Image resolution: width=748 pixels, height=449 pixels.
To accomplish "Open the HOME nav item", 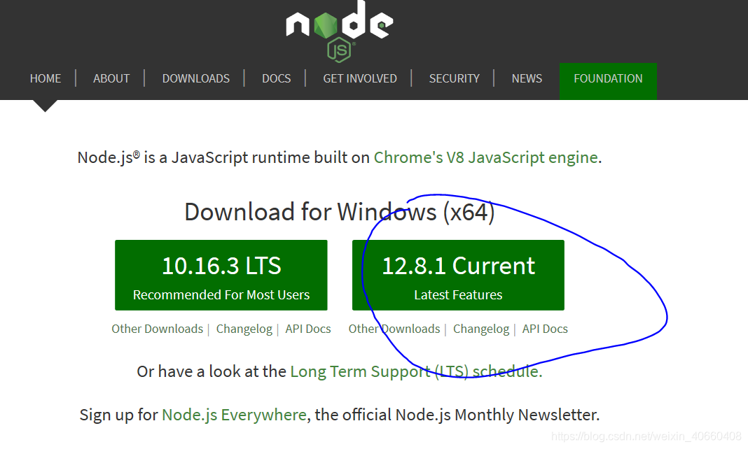I will 46,78.
